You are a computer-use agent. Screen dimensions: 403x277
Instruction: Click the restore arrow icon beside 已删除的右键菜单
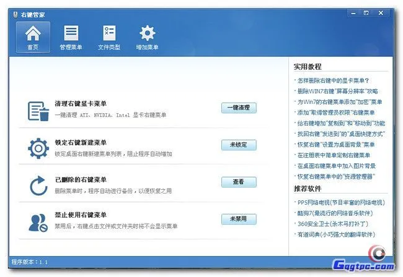click(38, 185)
